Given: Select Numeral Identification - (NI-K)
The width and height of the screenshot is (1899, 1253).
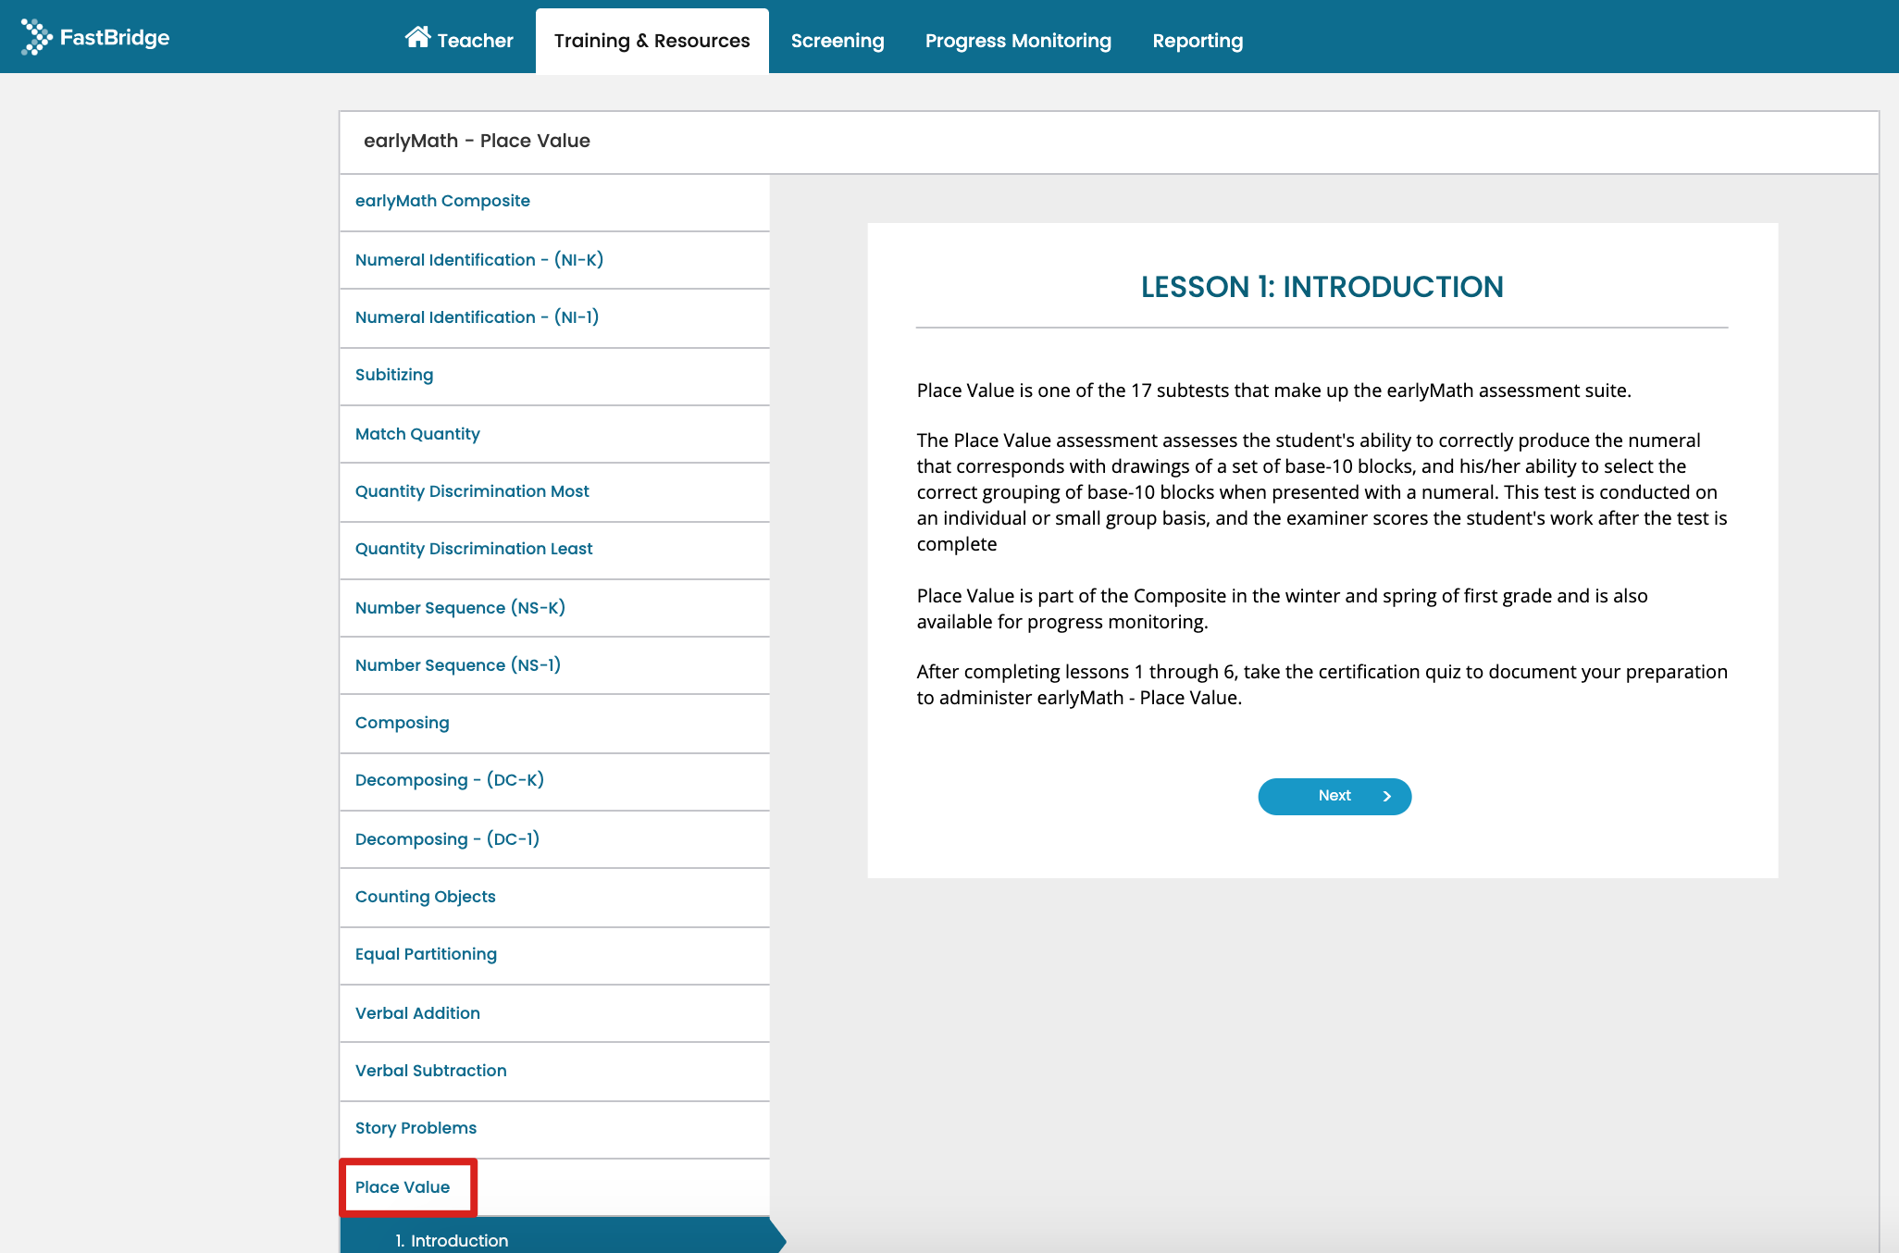Looking at the screenshot, I should point(554,260).
